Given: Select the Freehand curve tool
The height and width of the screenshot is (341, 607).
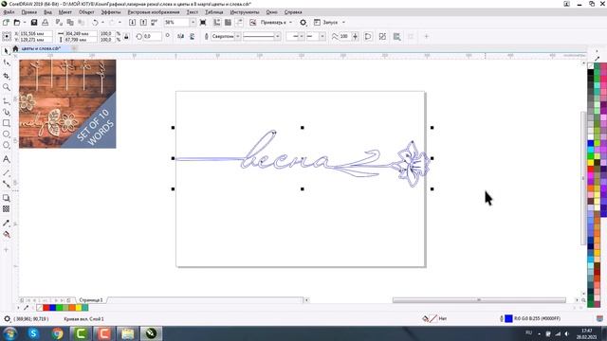Looking at the screenshot, I should click(7, 101).
